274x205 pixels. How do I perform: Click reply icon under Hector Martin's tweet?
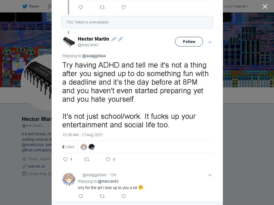click(x=65, y=159)
